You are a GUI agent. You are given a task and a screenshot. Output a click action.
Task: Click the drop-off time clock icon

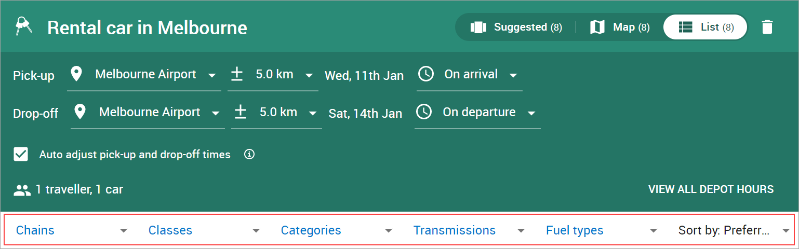pyautogui.click(x=424, y=112)
